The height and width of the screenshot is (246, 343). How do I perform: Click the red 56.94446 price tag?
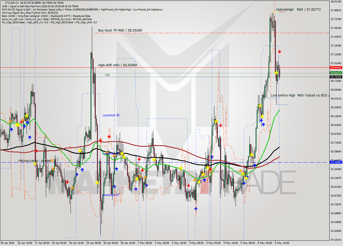[x=336, y=68]
